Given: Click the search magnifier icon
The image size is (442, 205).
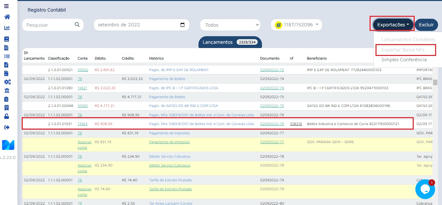Looking at the screenshot, I should [x=77, y=25].
